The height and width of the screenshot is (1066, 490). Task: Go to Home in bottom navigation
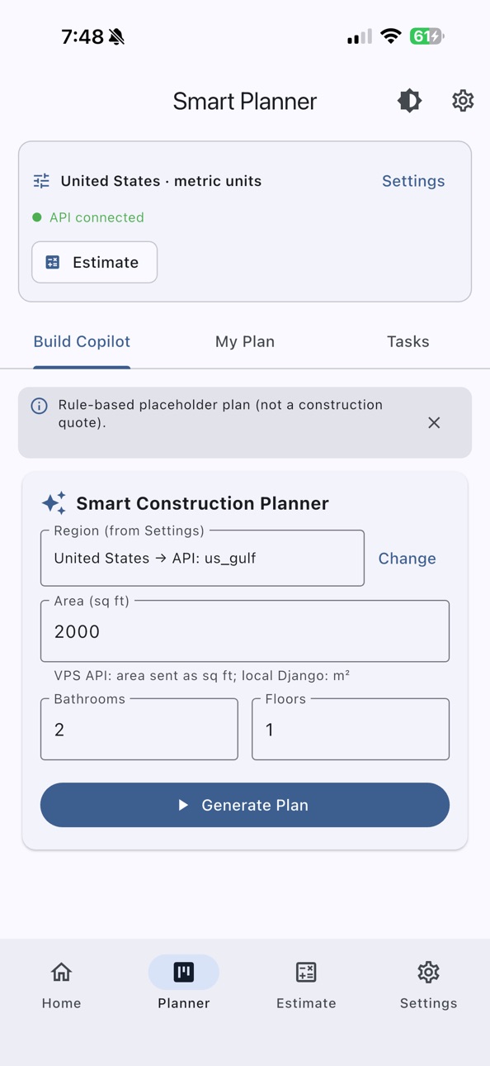coord(62,984)
